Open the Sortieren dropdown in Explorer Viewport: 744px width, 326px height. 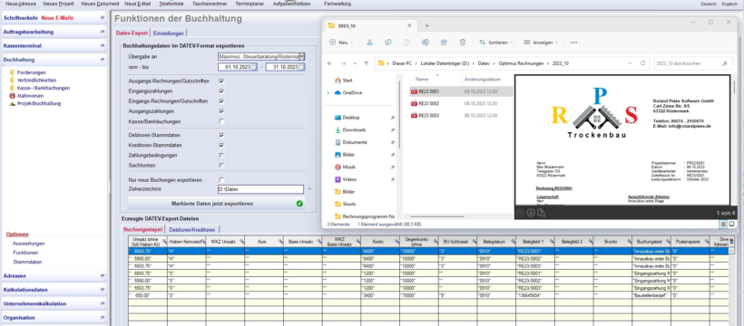(495, 43)
